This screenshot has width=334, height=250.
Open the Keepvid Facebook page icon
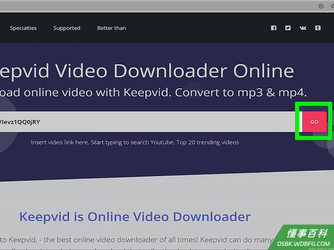point(274,28)
